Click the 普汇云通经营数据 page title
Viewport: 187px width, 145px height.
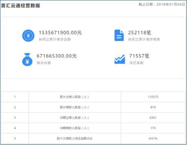(x=21, y=6)
